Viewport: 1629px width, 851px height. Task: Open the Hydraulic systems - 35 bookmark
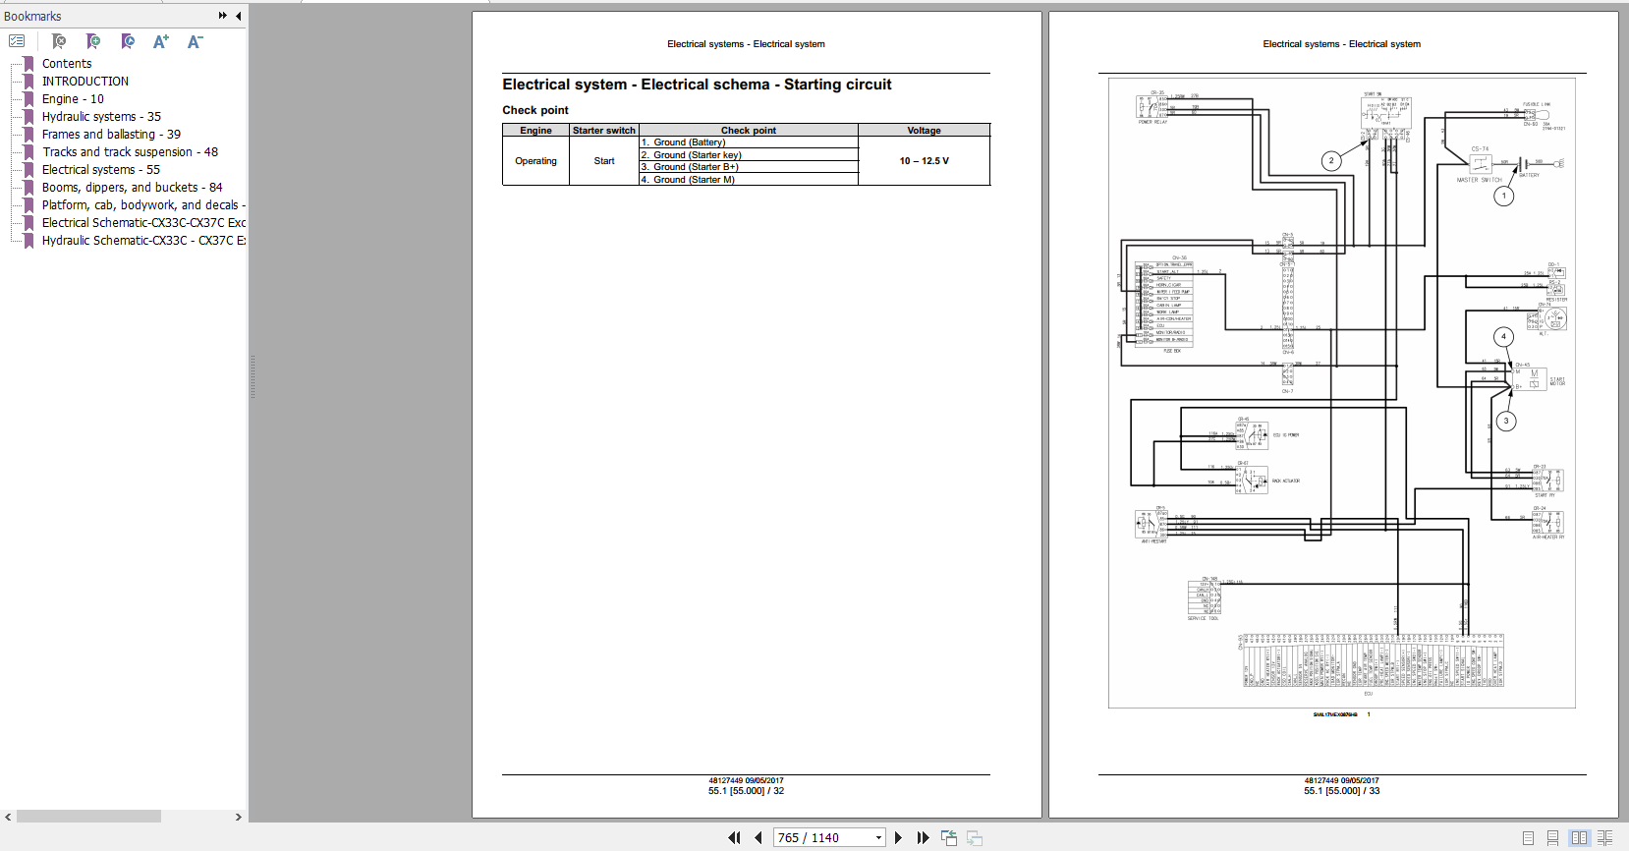tap(101, 117)
